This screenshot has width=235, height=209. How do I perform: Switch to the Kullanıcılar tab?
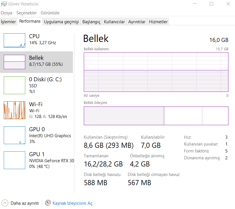click(114, 22)
